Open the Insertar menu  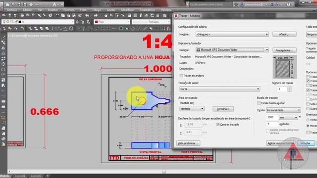53,10
